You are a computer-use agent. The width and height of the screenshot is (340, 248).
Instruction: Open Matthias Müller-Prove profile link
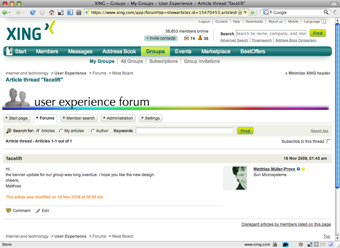click(274, 169)
